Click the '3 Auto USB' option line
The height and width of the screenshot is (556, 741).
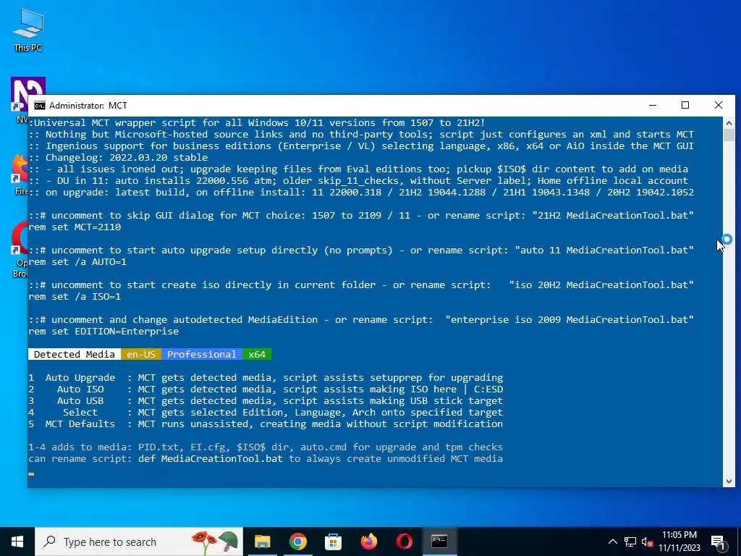[x=266, y=400]
